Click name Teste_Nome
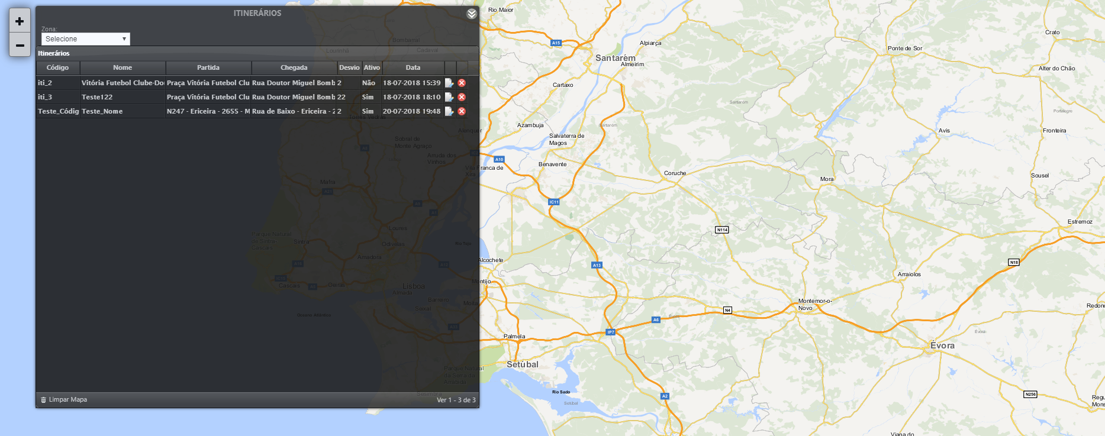This screenshot has height=436, width=1105. click(x=123, y=111)
